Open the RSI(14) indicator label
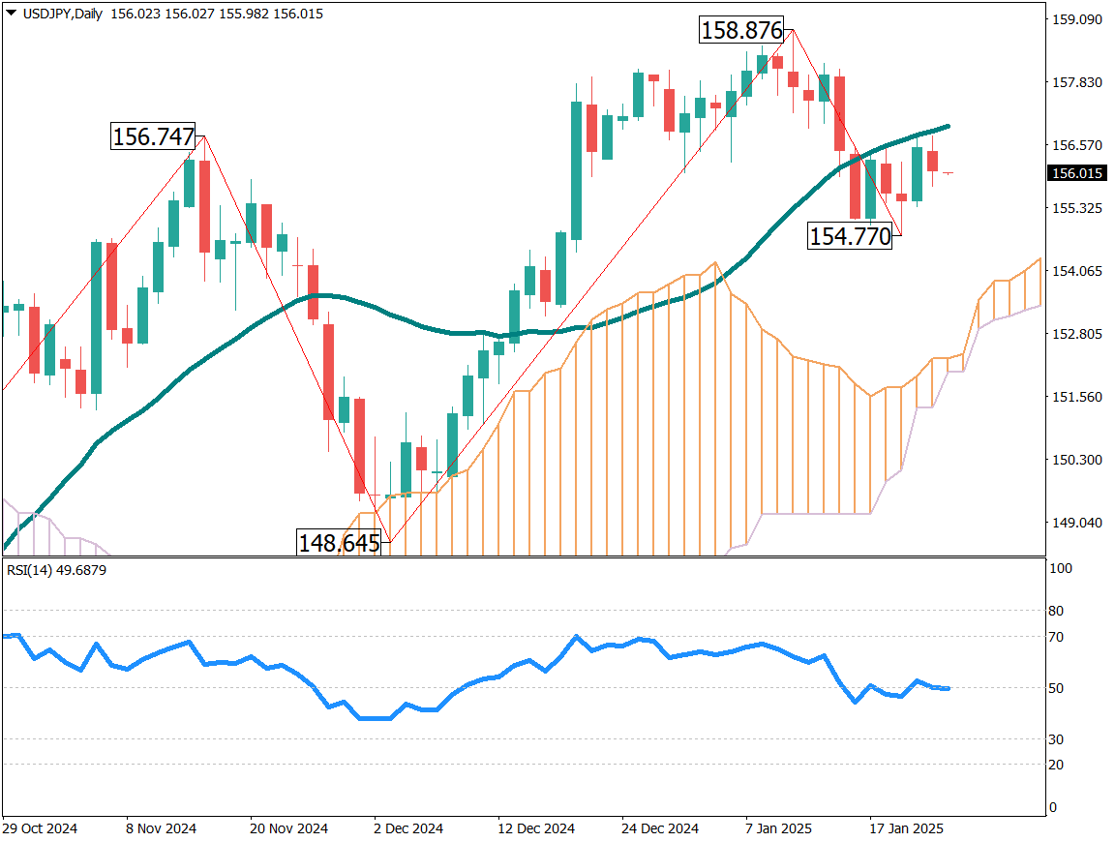Image resolution: width=1115 pixels, height=842 pixels. [54, 570]
